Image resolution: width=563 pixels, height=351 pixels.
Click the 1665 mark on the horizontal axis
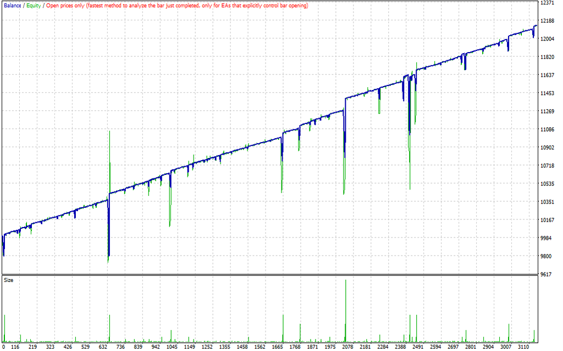(x=278, y=347)
